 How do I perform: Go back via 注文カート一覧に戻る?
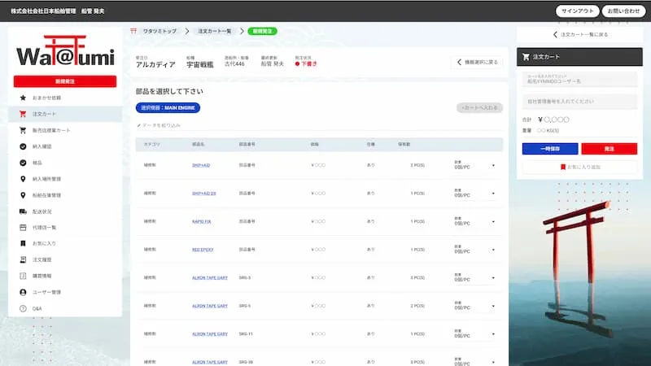(579, 34)
